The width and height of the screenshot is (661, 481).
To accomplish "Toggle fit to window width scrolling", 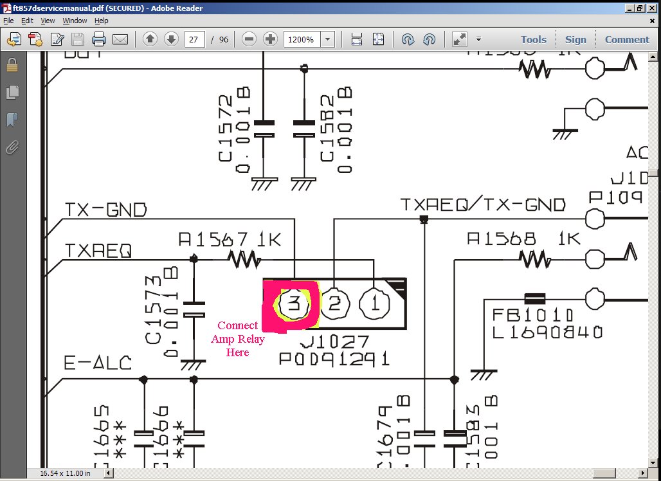I will click(x=357, y=39).
